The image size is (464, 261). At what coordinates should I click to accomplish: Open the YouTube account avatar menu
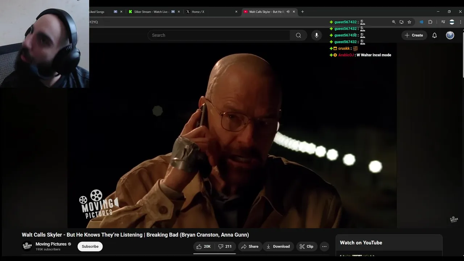(x=450, y=35)
